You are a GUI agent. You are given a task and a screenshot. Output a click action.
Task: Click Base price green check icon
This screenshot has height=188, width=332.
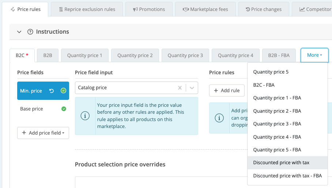pyautogui.click(x=64, y=109)
